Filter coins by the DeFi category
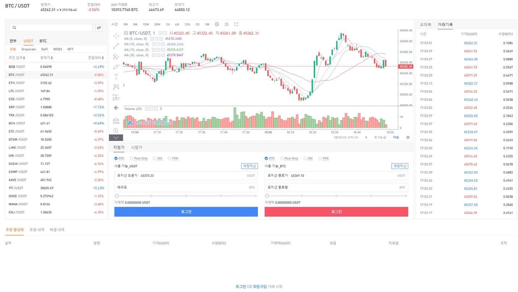The width and height of the screenshot is (518, 292). tap(45, 49)
